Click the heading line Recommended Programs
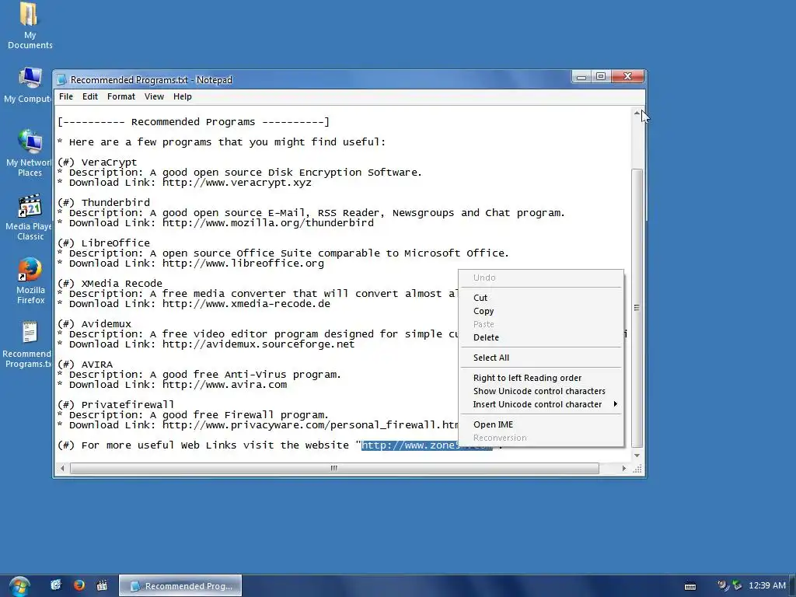Screen dimensions: 796x597 (x=194, y=122)
